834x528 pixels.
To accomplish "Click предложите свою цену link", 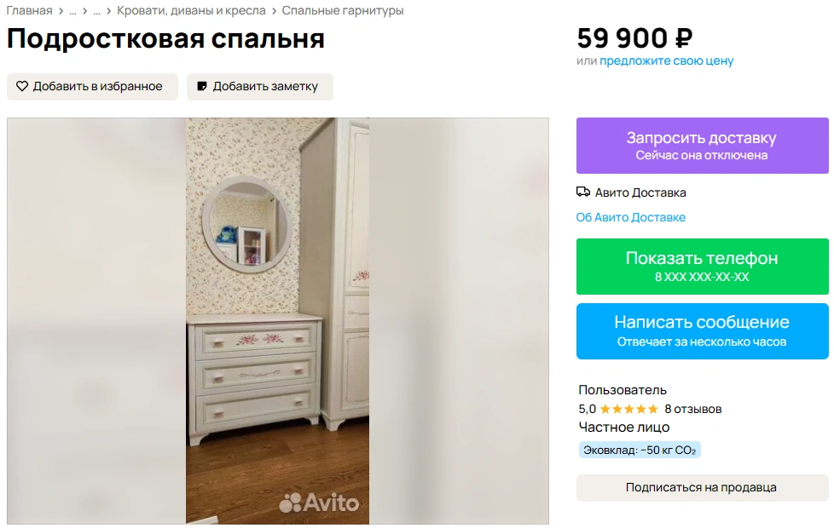I will (667, 61).
